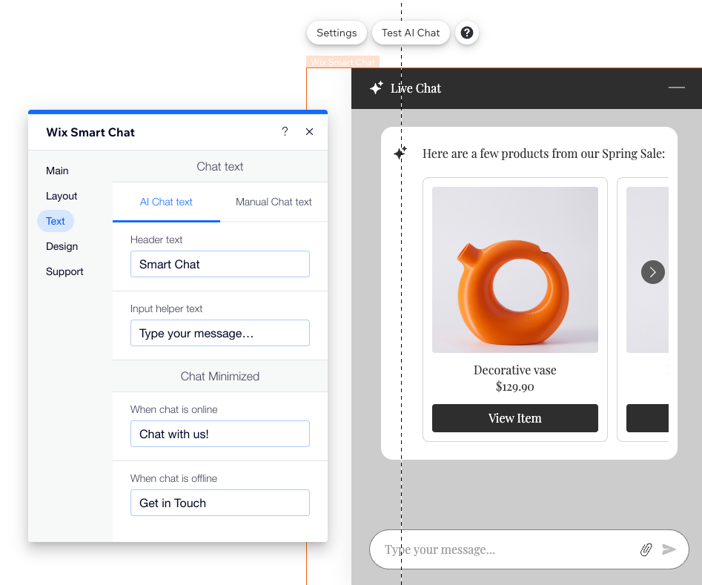The image size is (702, 585).
Task: Click the Test AI Chat button
Action: tap(411, 33)
